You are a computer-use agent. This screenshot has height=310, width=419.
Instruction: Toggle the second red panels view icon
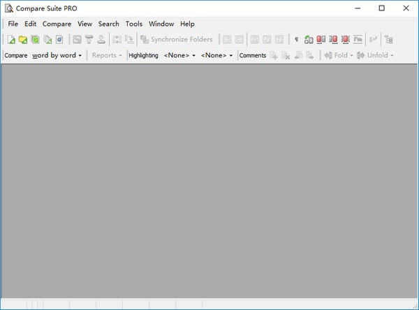pos(333,40)
